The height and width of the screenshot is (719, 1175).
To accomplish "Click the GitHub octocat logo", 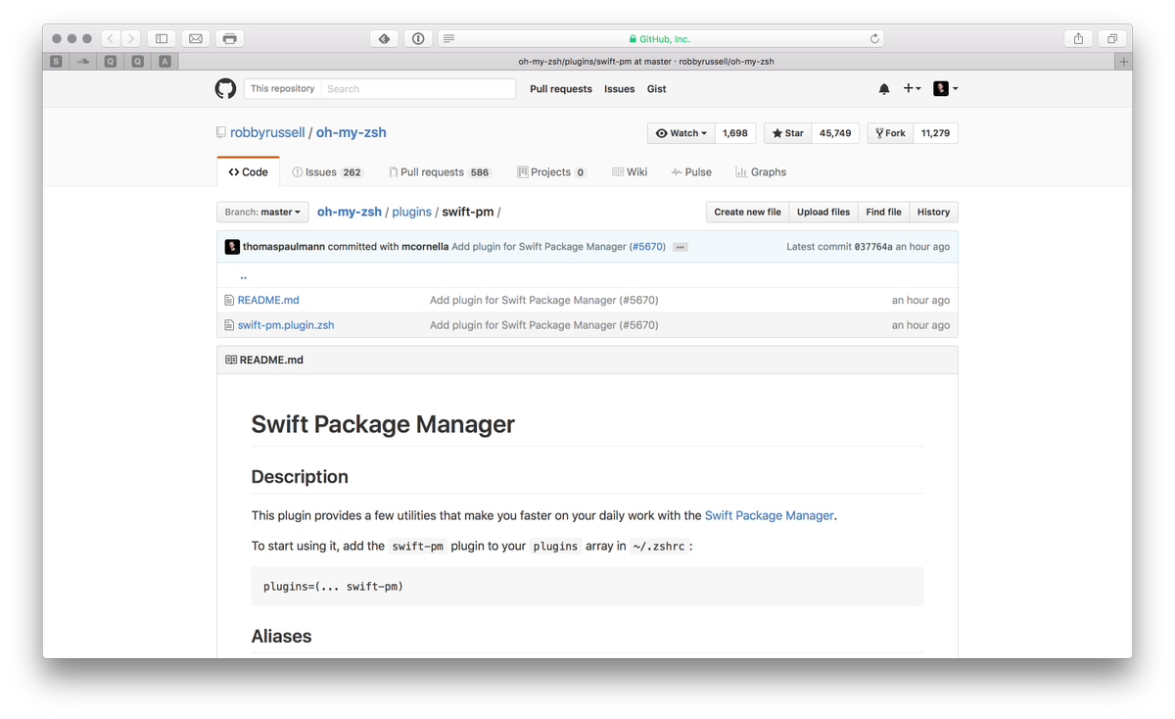I will click(x=225, y=88).
